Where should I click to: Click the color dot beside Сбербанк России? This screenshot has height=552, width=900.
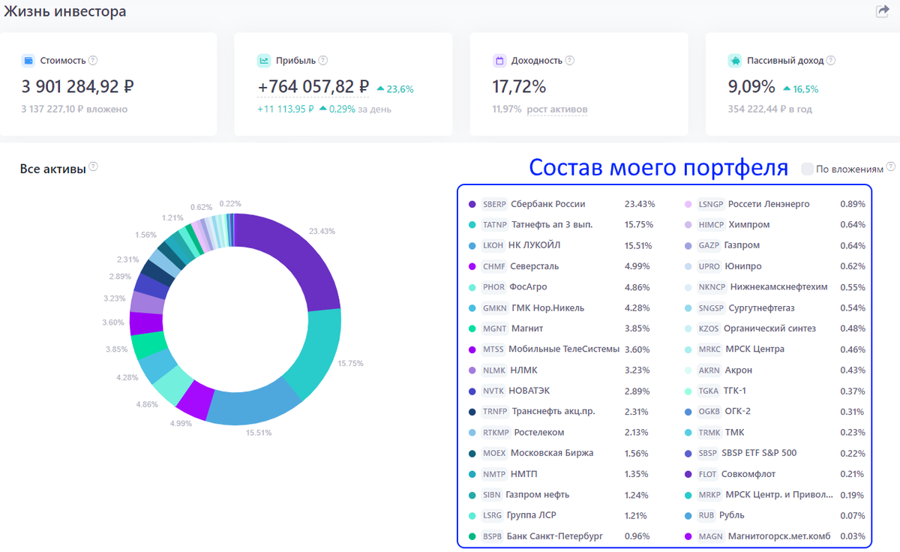point(472,204)
